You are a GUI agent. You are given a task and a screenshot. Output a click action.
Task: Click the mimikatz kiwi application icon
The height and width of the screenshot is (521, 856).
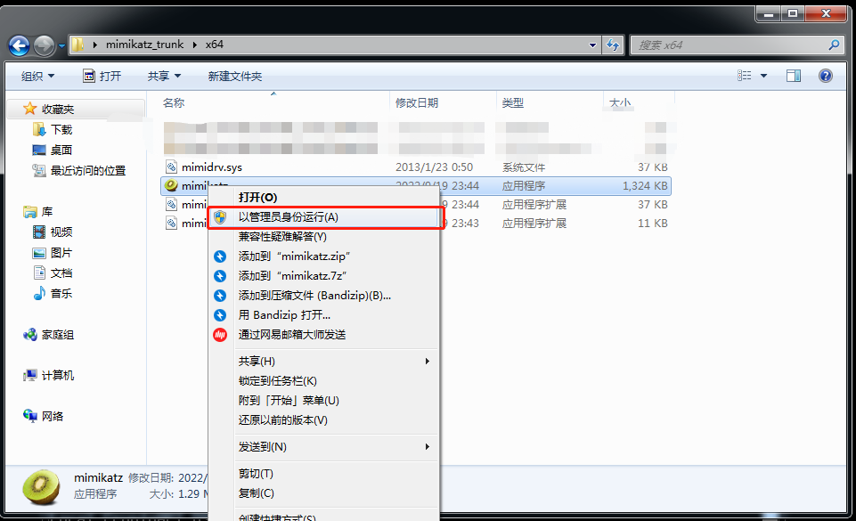pos(171,185)
